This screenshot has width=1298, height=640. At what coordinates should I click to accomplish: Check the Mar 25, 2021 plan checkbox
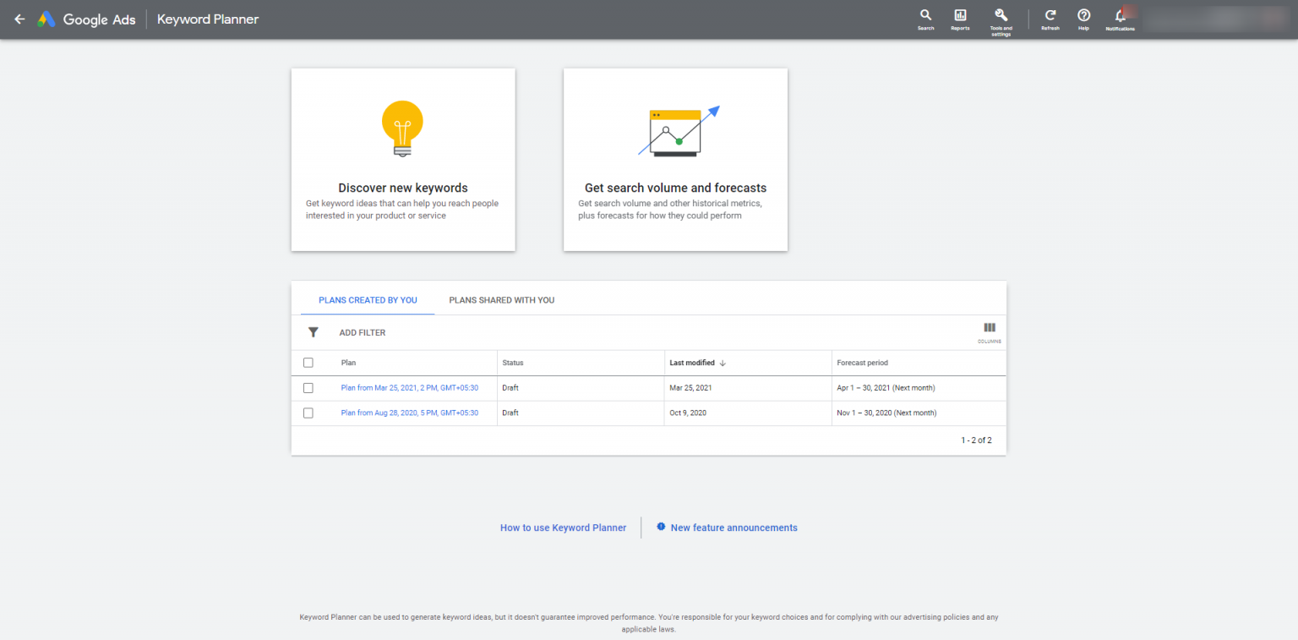point(308,387)
